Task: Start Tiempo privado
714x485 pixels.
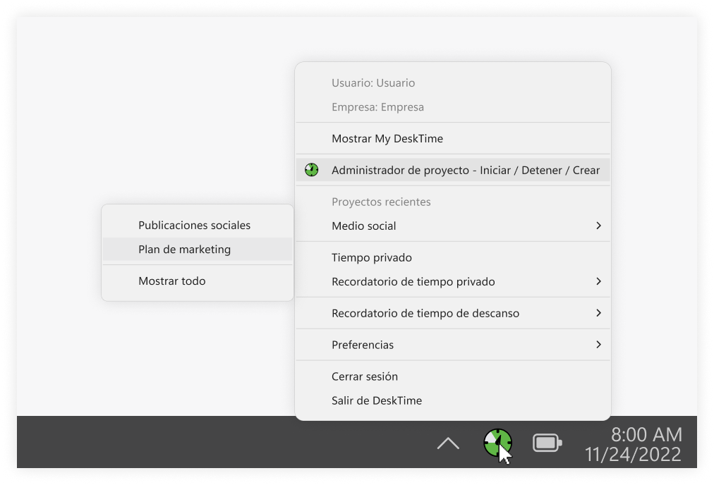Action: point(453,257)
